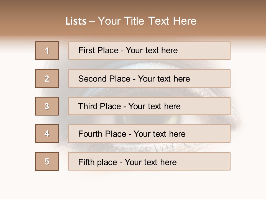
Task: Click the number 3 box
Action: 47,106
